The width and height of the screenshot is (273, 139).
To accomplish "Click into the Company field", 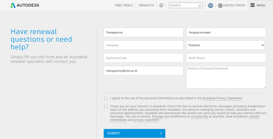I will tap(143, 45).
